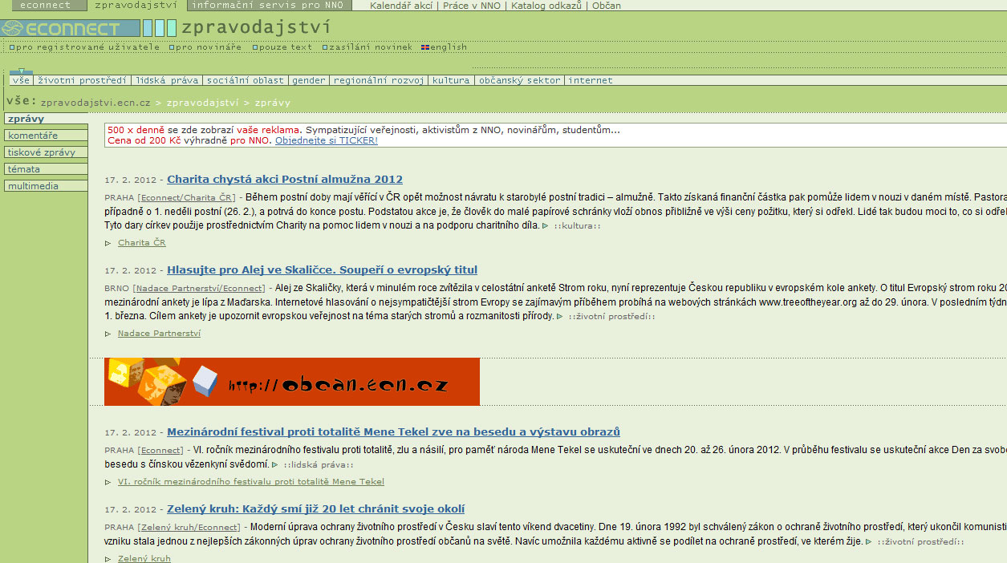
Task: Expand the arrow beside 'Charita ČR' link
Action: pyautogui.click(x=108, y=243)
